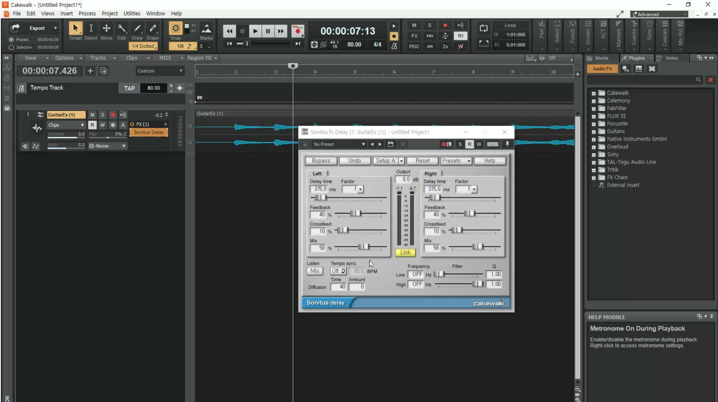Image resolution: width=718 pixels, height=402 pixels.
Task: Open the Process menu
Action: point(87,14)
